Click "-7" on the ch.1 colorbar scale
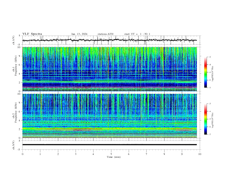225x173 pixels. [209, 88]
